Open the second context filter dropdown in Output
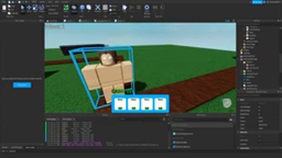Image resolution: width=282 pixels, height=158 pixels. (x=69, y=119)
